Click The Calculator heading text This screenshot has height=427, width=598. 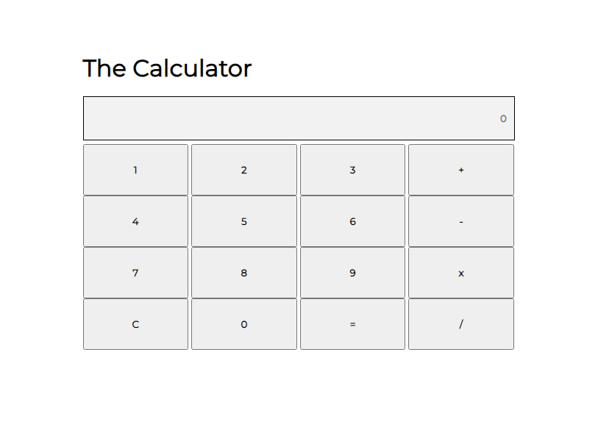167,68
